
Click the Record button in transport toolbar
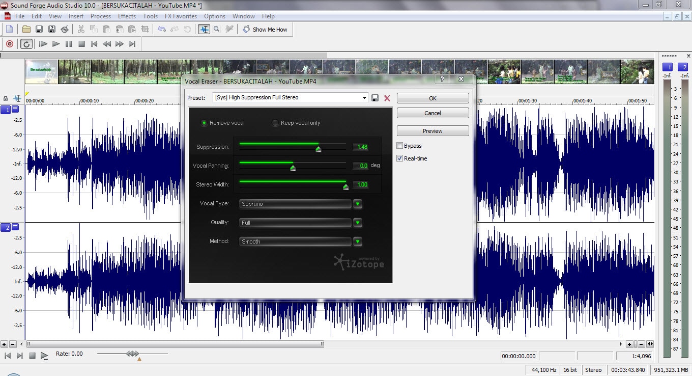(x=9, y=44)
